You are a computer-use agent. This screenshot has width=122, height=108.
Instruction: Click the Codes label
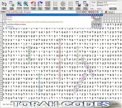[x=3, y=12]
